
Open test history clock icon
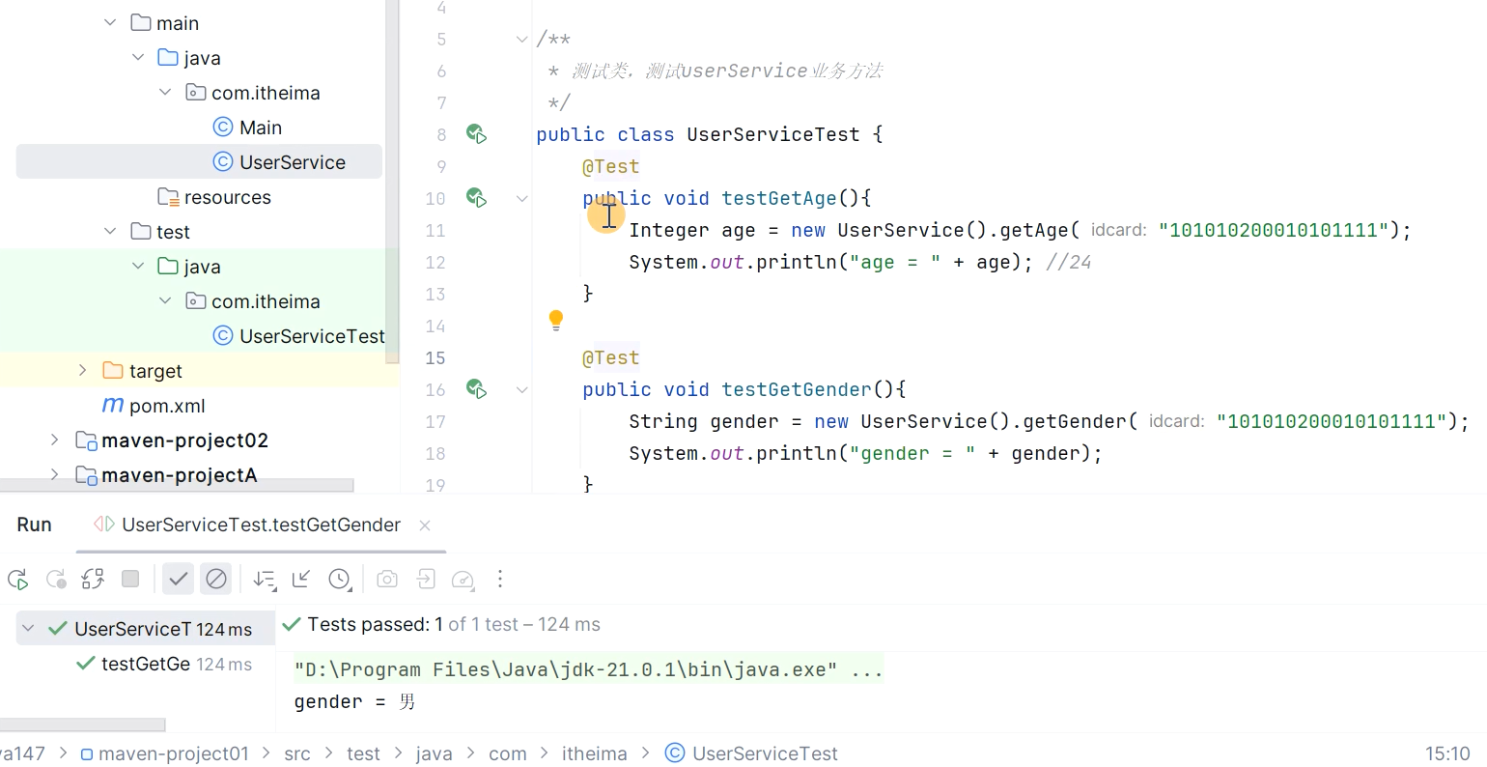click(340, 580)
